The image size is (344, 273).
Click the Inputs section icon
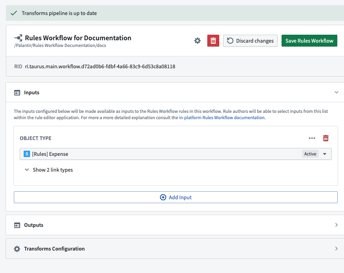[17, 93]
